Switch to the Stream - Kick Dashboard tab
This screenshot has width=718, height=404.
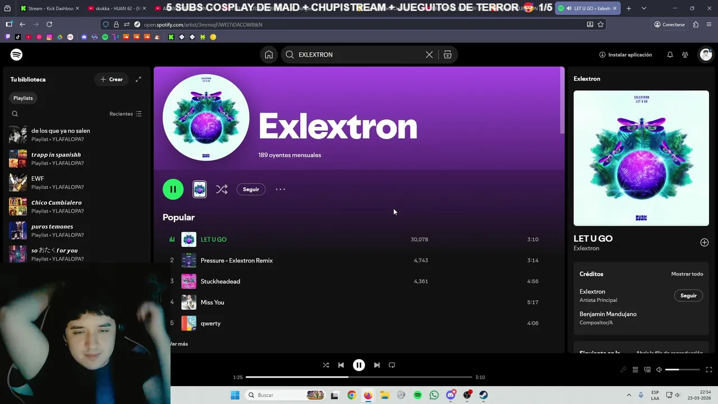click(49, 8)
